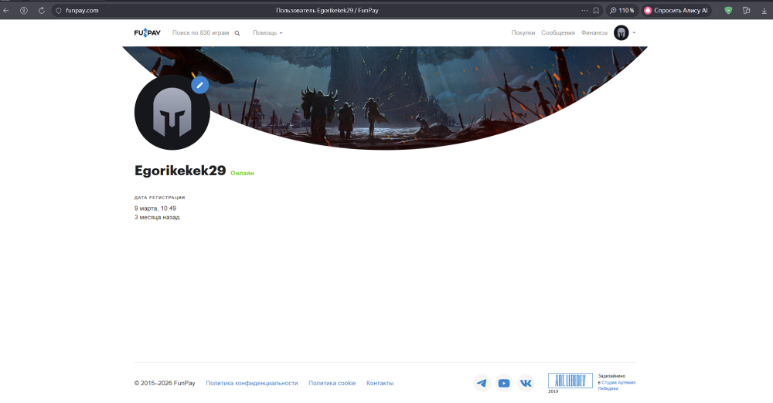Click the browser extensions icon
The width and height of the screenshot is (773, 403).
[x=747, y=10]
